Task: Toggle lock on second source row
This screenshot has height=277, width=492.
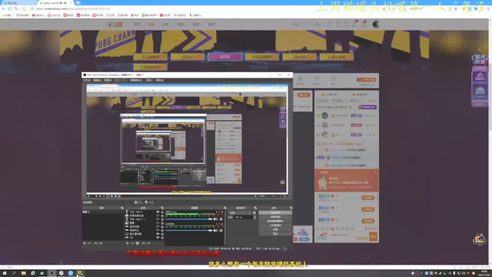Action: tap(162, 216)
